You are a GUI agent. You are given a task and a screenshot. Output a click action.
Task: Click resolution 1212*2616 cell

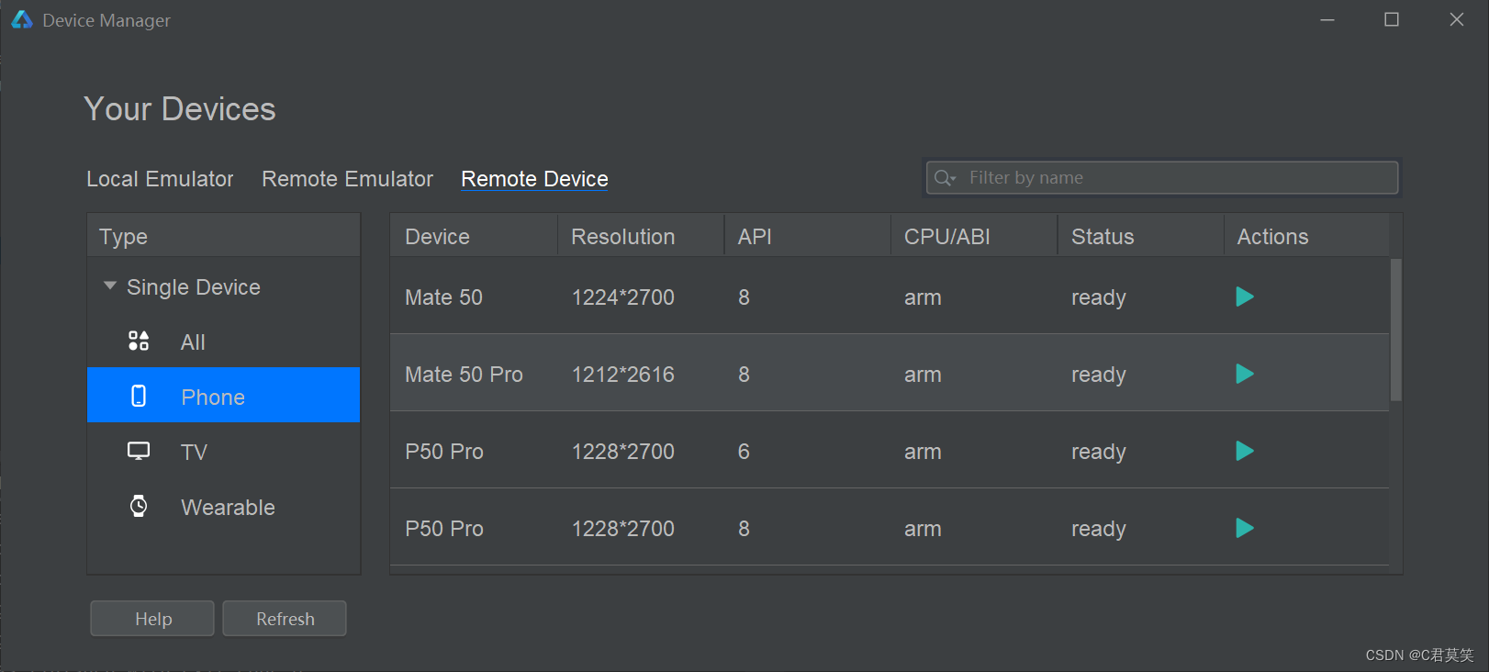[622, 375]
